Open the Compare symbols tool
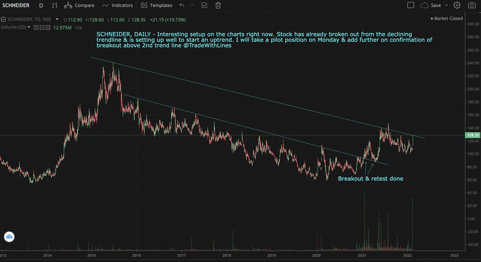 (79, 6)
